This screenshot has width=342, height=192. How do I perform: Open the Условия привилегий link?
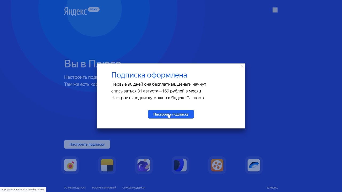pos(104,188)
